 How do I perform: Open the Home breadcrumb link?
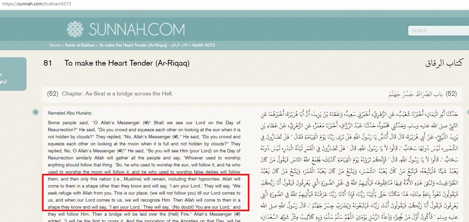coord(55,45)
